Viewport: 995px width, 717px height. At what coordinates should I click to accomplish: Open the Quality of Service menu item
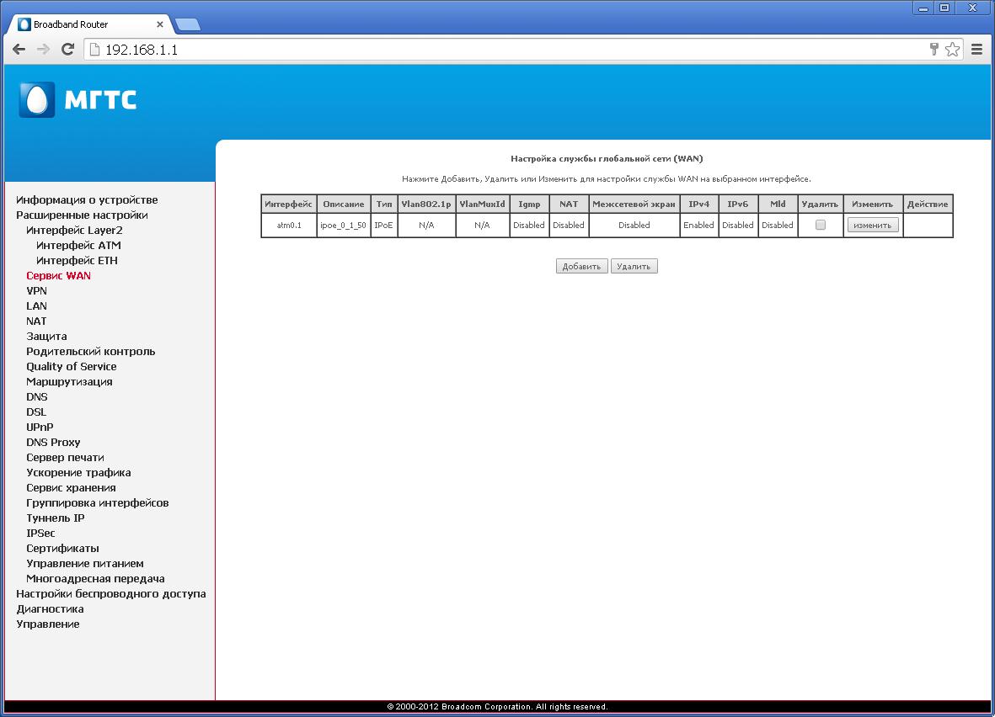72,366
